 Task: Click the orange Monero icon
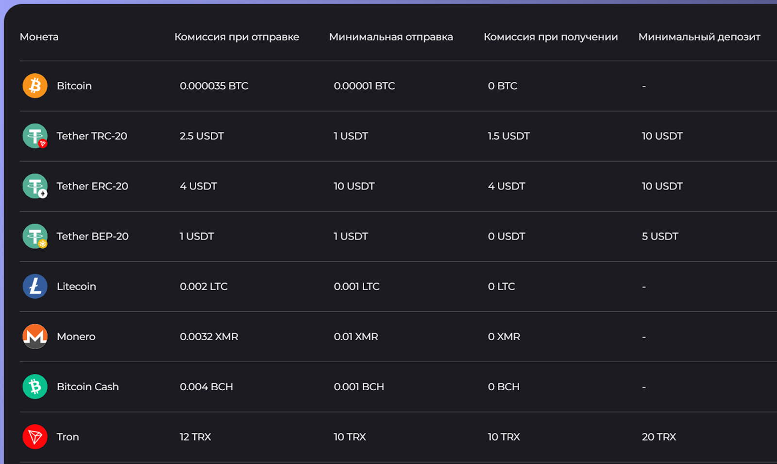coord(35,336)
